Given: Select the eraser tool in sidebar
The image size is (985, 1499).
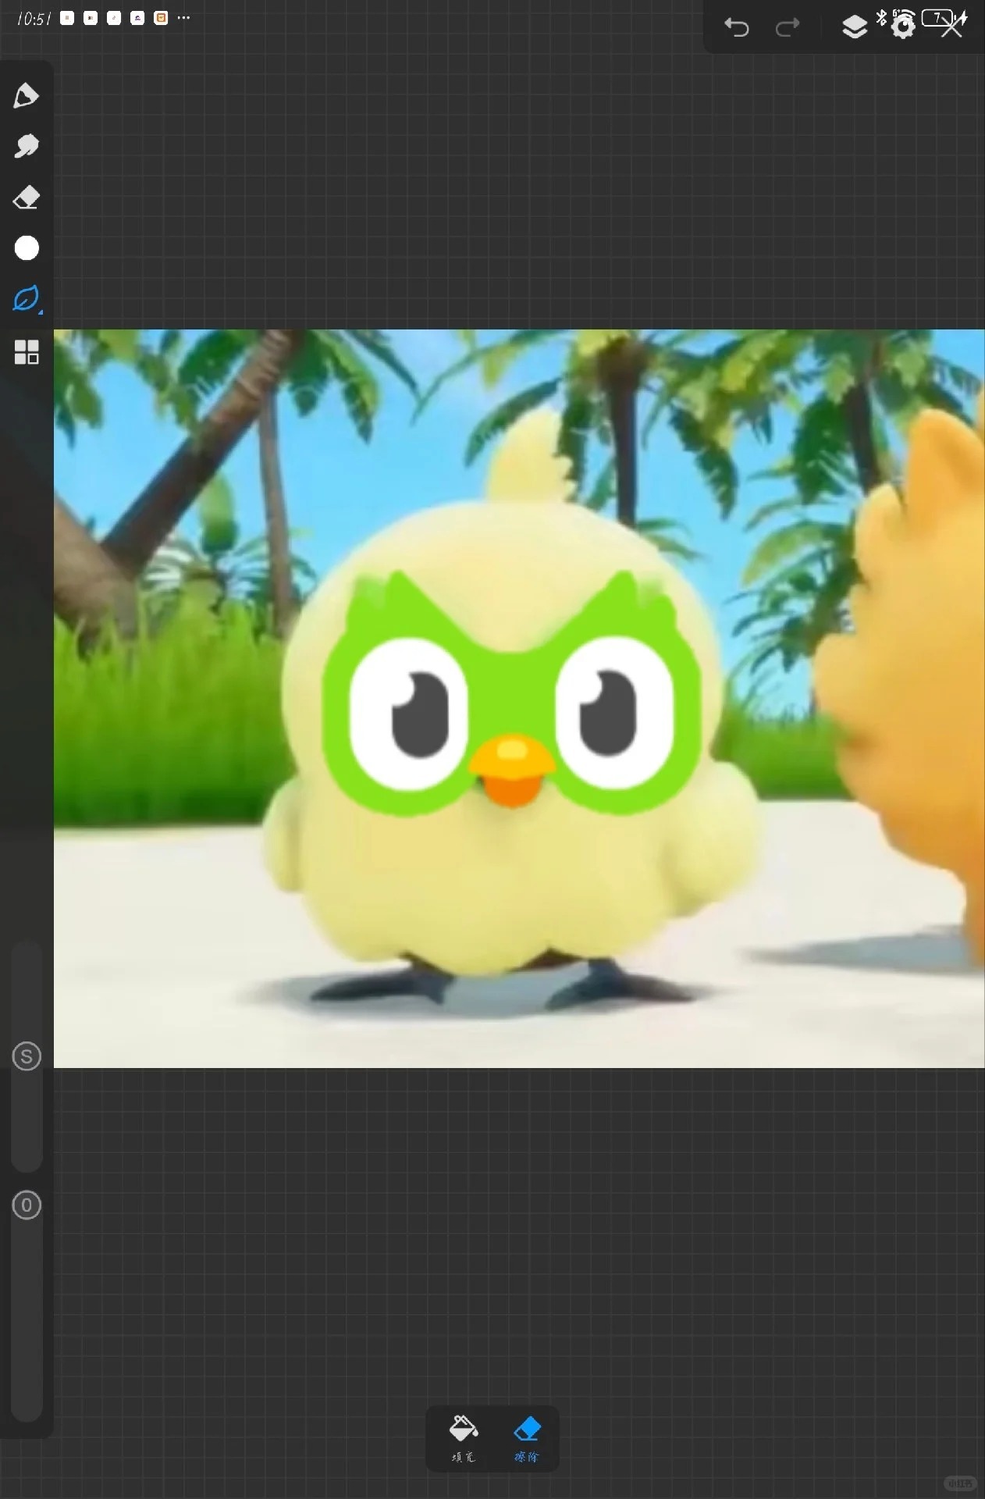Looking at the screenshot, I should tap(26, 197).
